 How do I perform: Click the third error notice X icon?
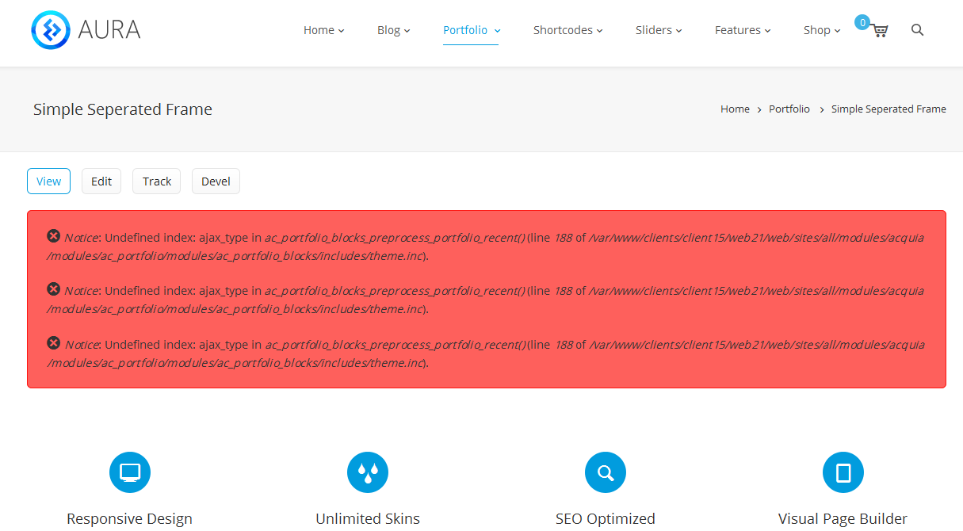coord(54,342)
